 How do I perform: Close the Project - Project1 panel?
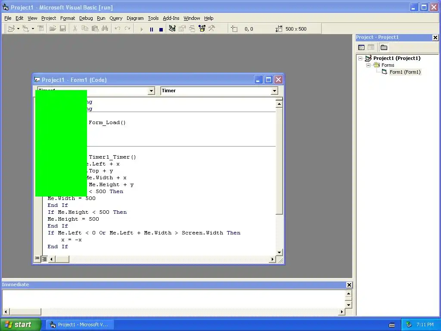(435, 37)
